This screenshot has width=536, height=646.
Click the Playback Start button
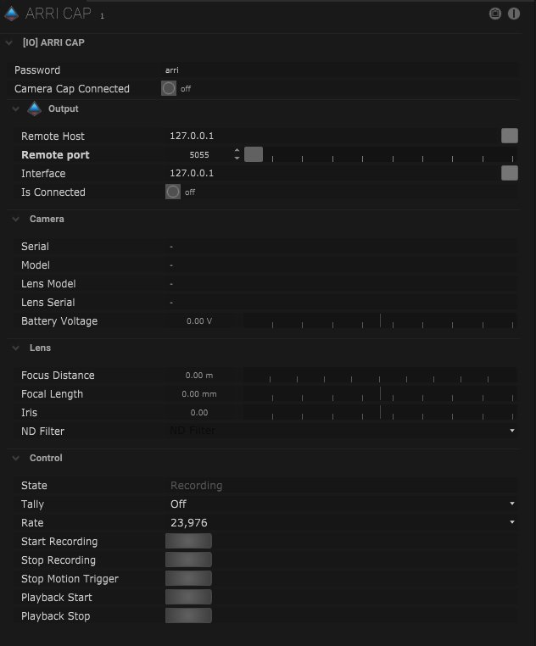(189, 597)
